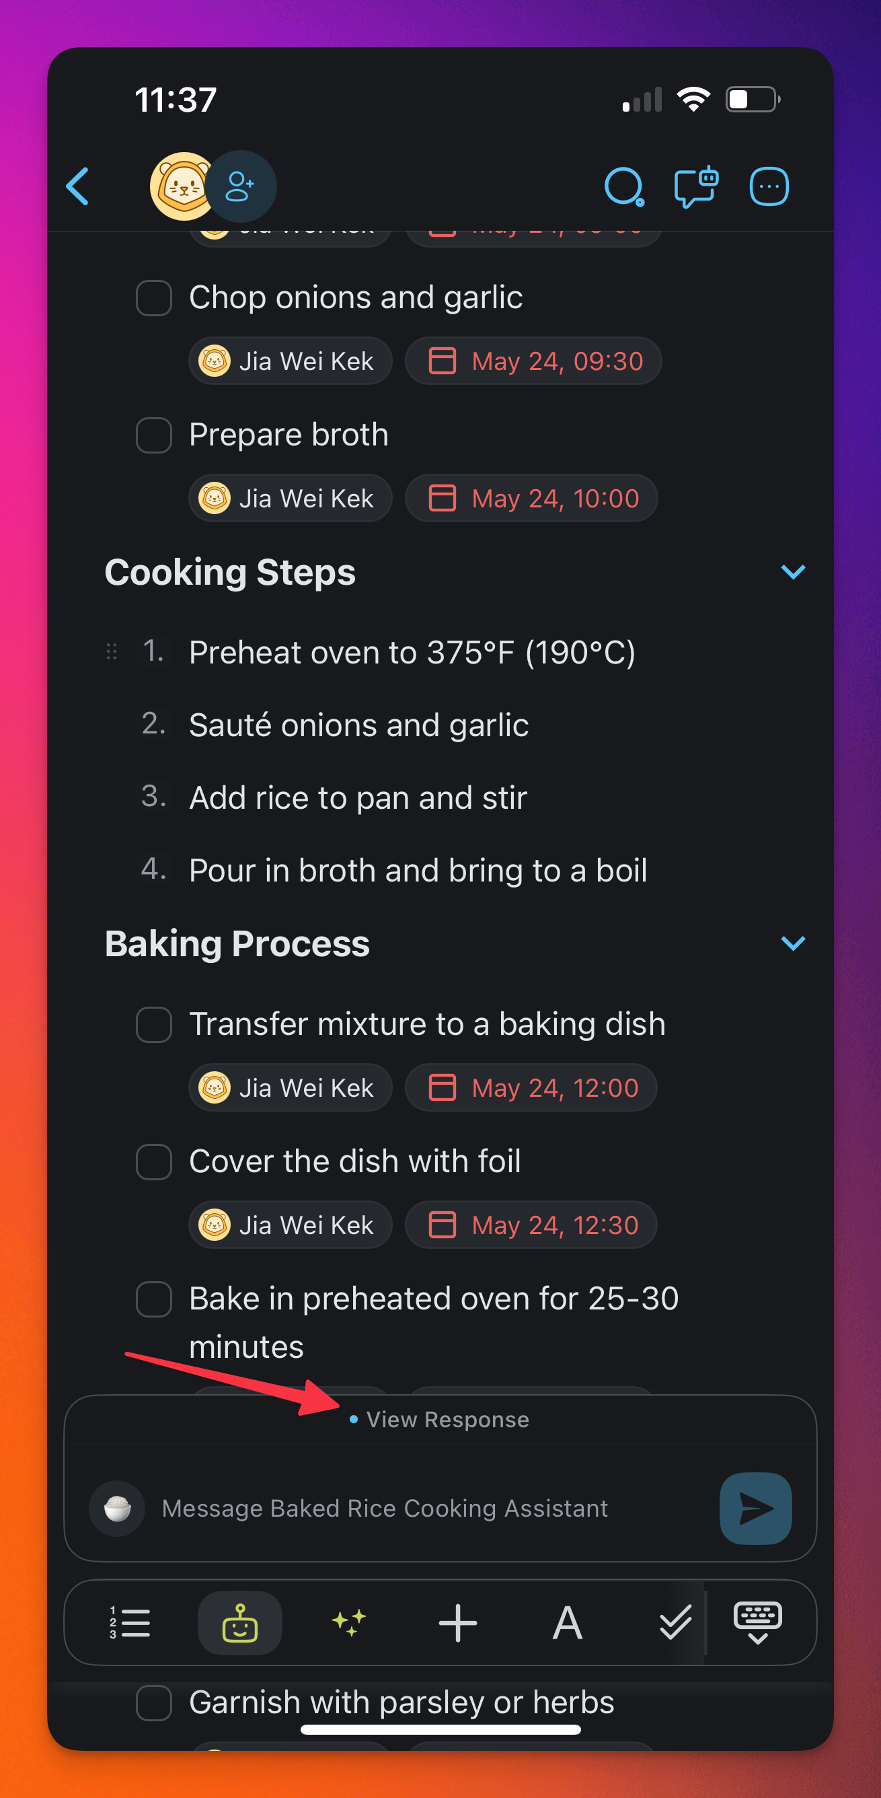Image resolution: width=881 pixels, height=1798 pixels.
Task: Tap the AI sparkles toolbar icon
Action: [x=349, y=1622]
